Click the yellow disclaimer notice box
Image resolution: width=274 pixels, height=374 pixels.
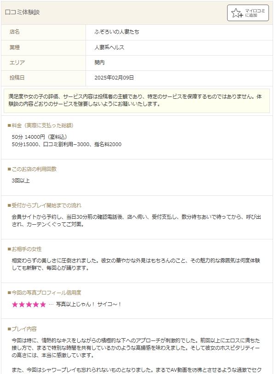click(137, 101)
